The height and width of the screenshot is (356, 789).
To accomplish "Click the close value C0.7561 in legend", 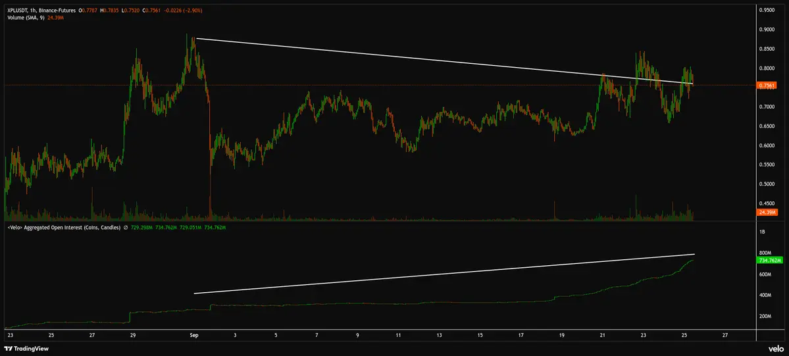I will tap(151, 11).
